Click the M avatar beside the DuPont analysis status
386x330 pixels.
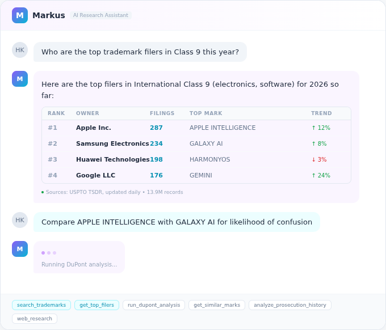click(20, 249)
